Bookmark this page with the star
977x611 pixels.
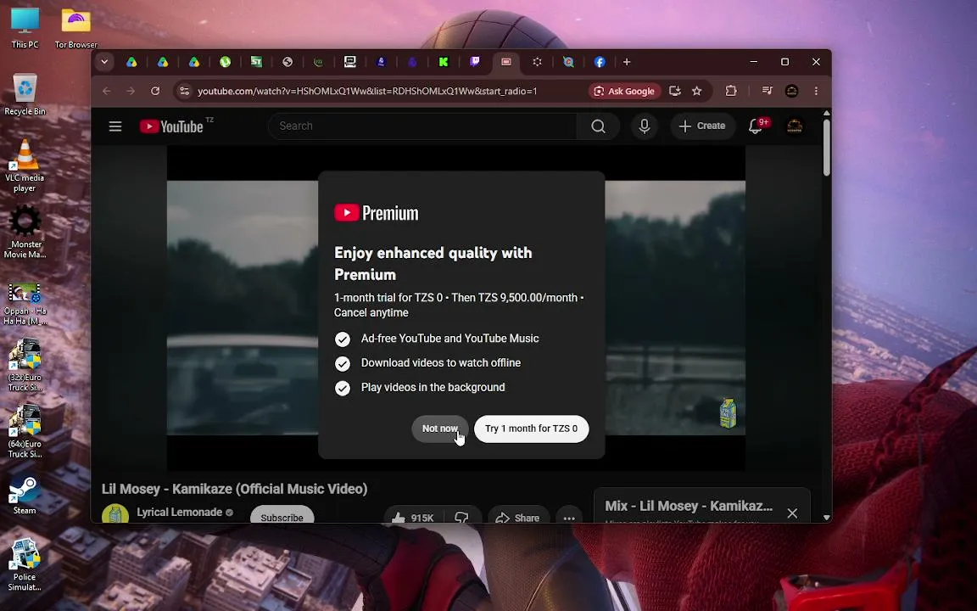tap(696, 91)
